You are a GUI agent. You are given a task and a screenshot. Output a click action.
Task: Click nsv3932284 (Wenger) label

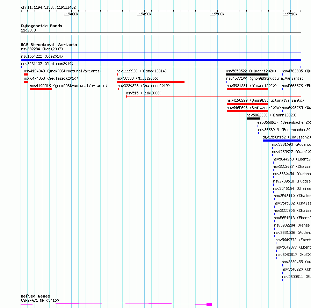[292, 225]
